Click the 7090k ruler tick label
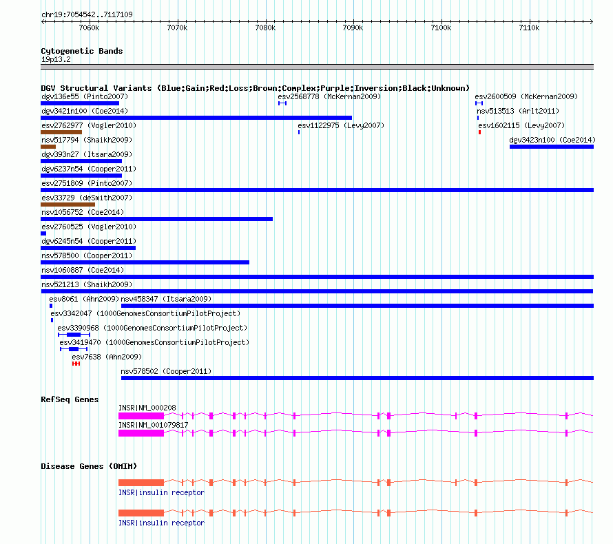This screenshot has width=613, height=544. 353,28
